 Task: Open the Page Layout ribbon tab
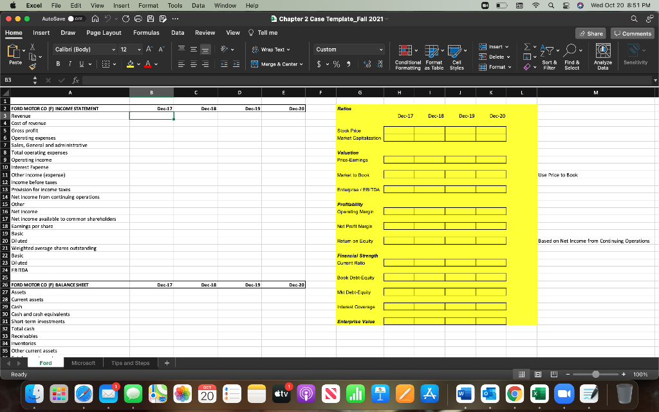[x=104, y=33]
